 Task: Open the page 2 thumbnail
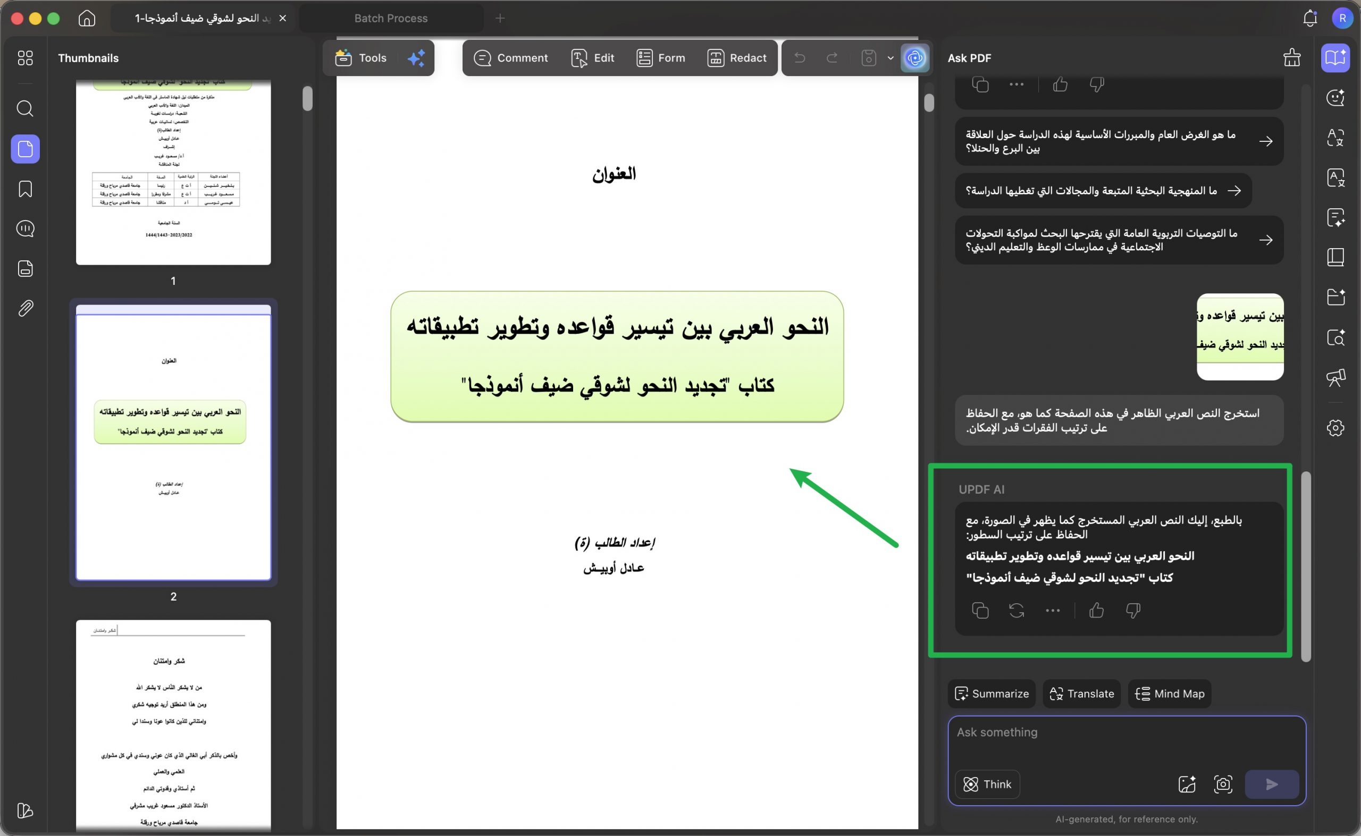(x=173, y=442)
